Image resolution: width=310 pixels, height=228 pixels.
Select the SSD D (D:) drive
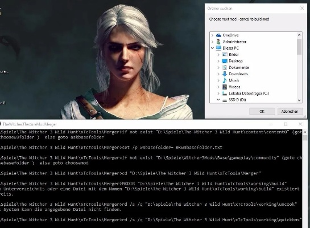(x=237, y=100)
